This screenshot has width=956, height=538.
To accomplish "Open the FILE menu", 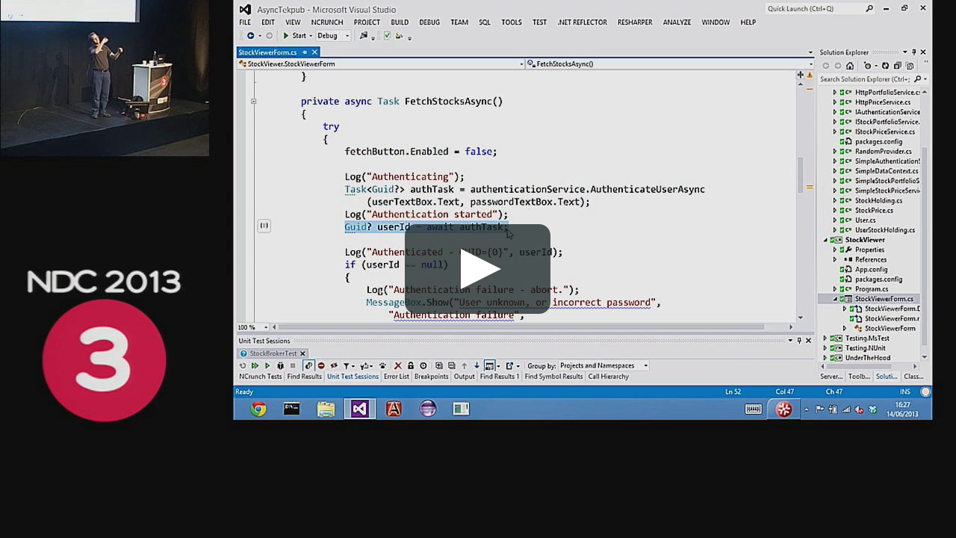I will click(x=245, y=22).
